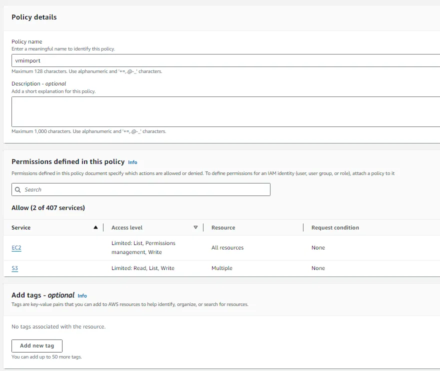Sort by the Access level column header
Image resolution: width=440 pixels, height=371 pixels.
pyautogui.click(x=127, y=227)
